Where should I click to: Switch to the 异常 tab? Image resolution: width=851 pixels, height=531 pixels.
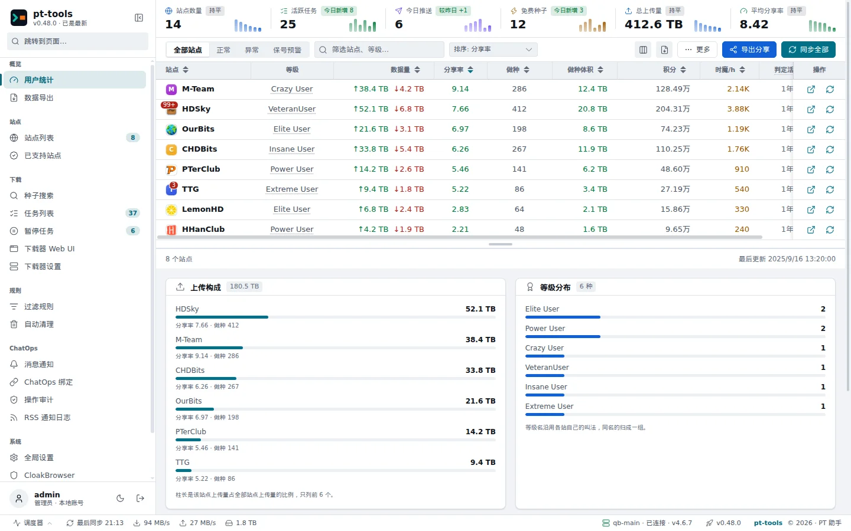point(252,50)
